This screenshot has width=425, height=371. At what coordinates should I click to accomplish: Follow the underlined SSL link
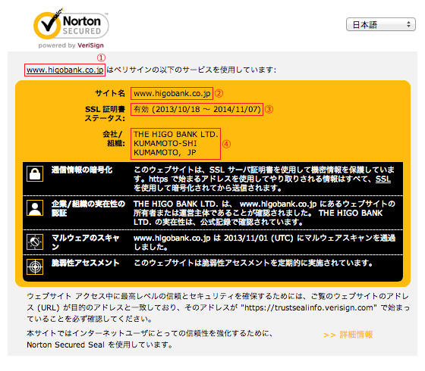tap(383, 179)
